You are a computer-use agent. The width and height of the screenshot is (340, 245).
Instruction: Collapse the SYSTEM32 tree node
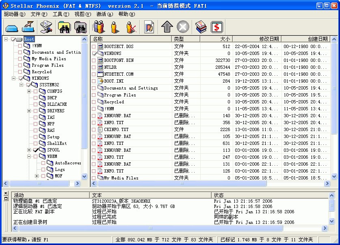tap(21, 85)
